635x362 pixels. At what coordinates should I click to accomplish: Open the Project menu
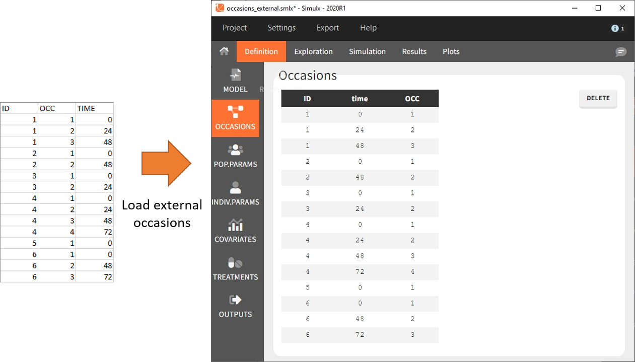pos(235,28)
